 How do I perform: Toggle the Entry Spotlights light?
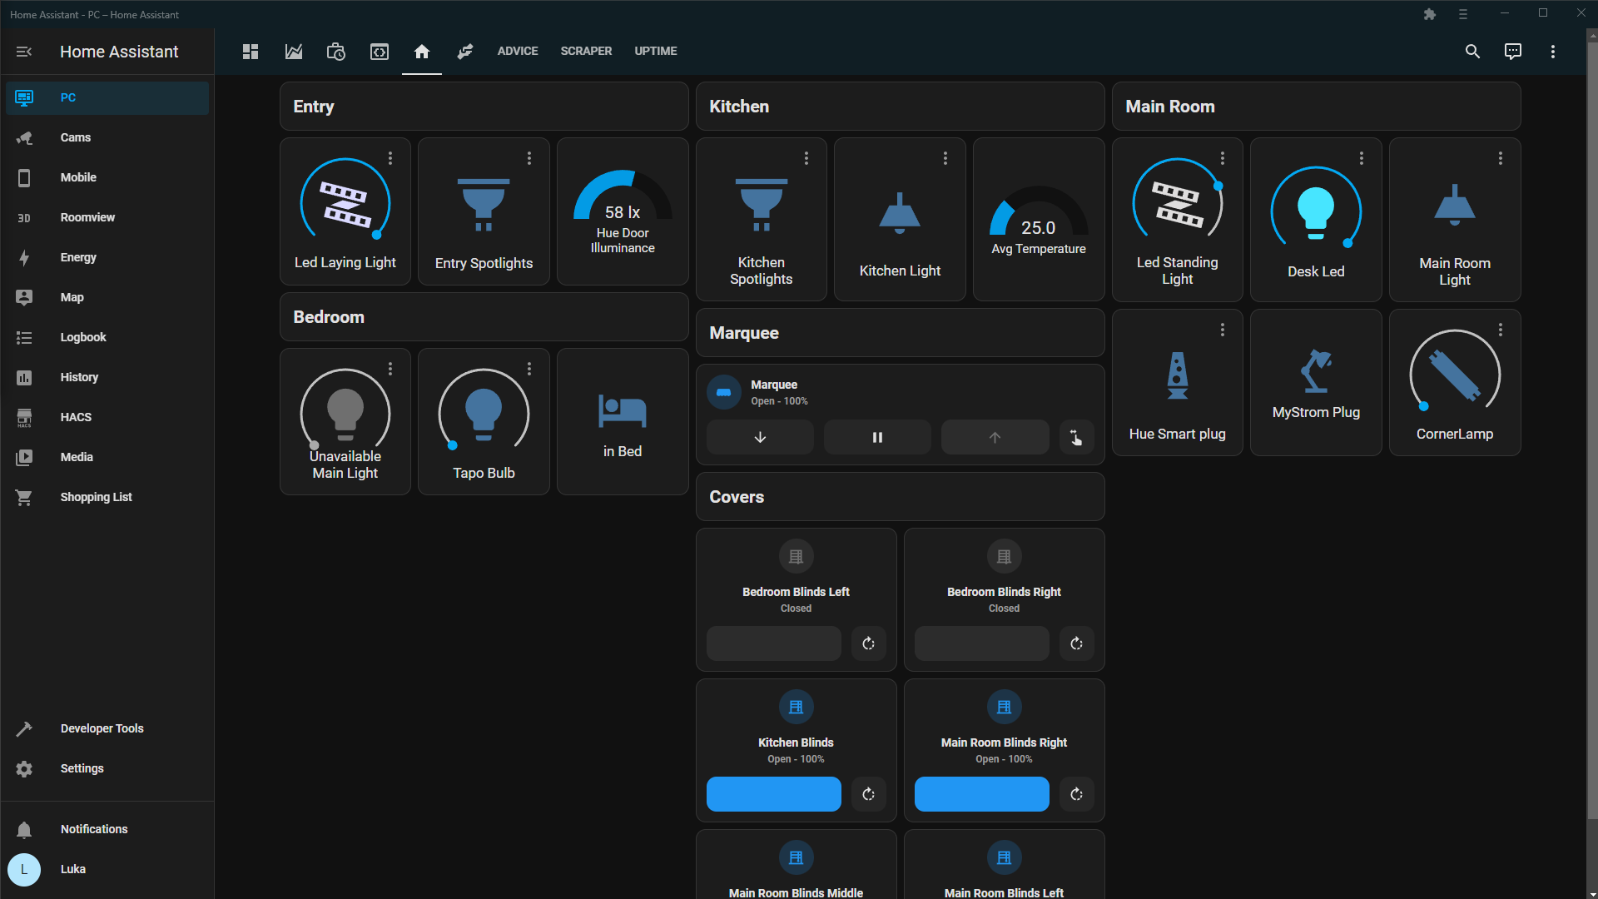tap(483, 204)
